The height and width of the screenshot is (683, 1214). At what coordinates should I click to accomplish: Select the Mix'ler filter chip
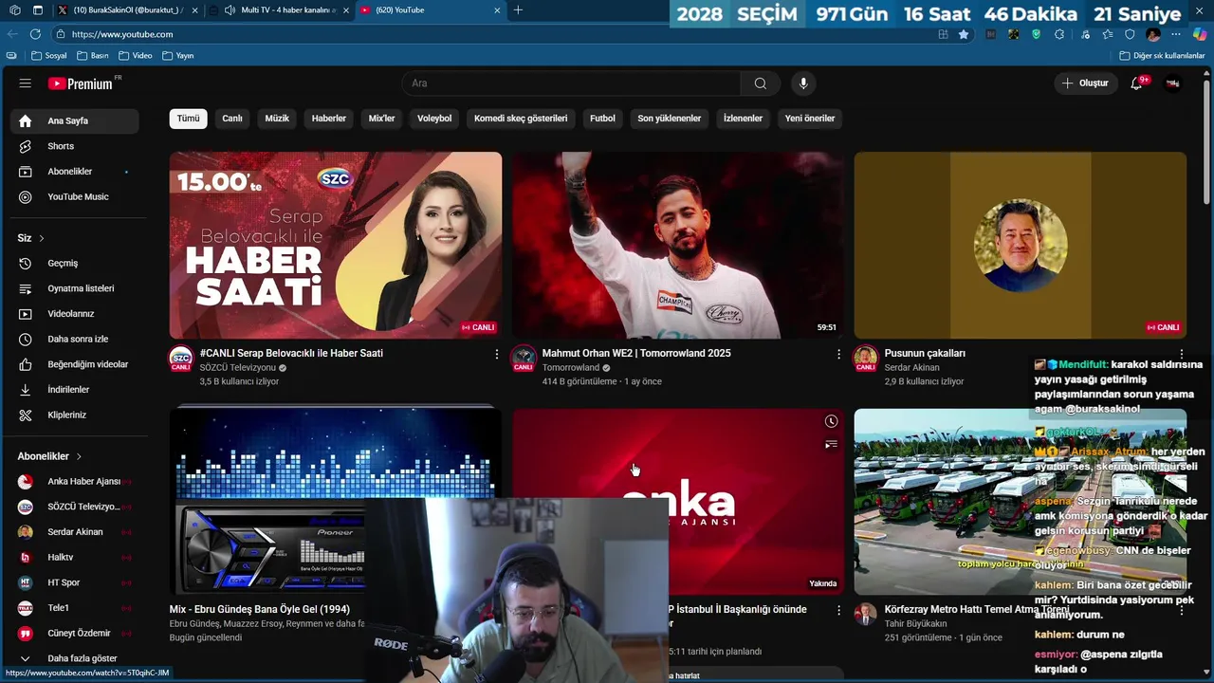[381, 119]
